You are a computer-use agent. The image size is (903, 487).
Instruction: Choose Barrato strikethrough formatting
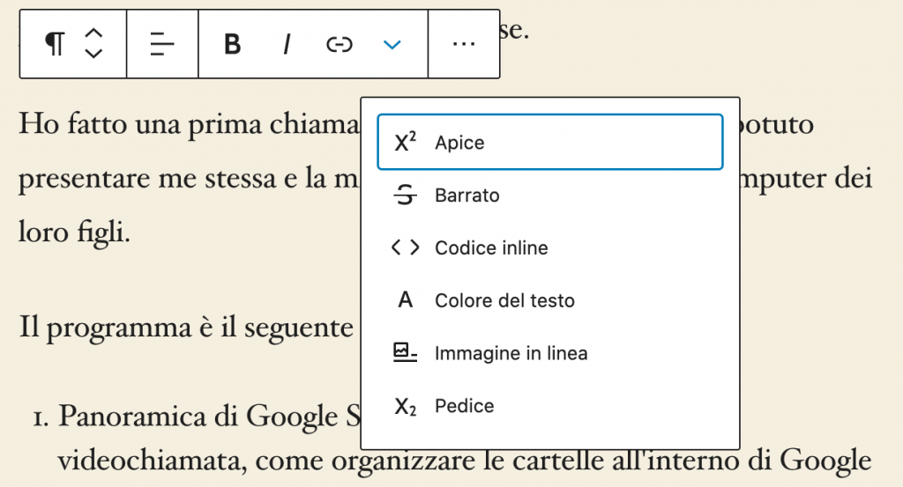coord(550,196)
